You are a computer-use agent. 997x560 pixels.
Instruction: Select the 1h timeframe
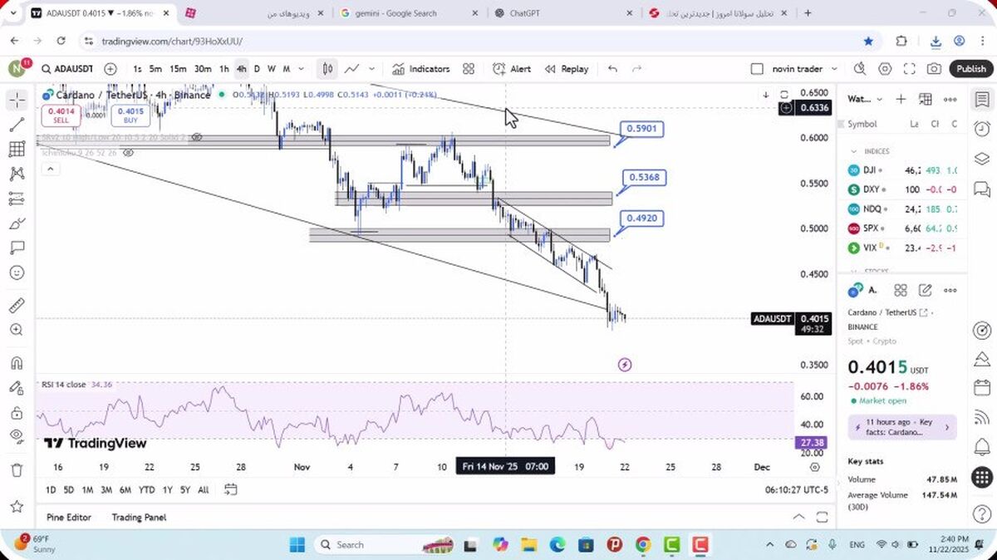click(x=224, y=69)
